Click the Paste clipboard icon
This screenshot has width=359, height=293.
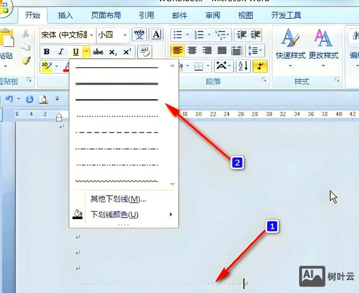[x=6, y=38]
